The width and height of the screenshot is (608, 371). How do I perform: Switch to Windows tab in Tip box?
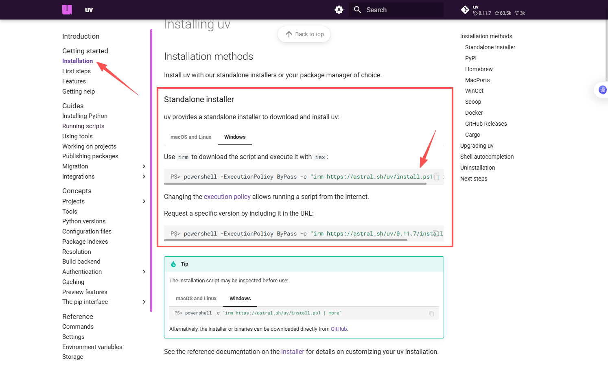240,299
